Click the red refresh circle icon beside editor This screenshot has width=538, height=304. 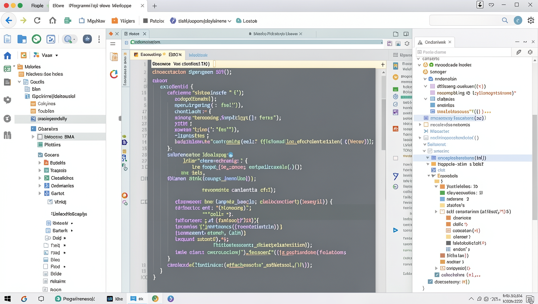(x=114, y=74)
